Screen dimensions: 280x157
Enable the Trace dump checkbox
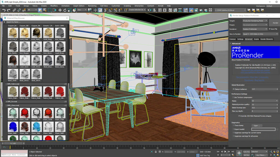(x=234, y=125)
